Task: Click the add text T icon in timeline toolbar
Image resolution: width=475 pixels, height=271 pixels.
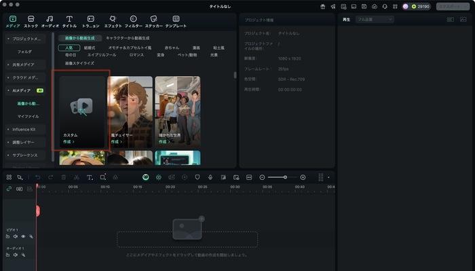Action: (90, 177)
